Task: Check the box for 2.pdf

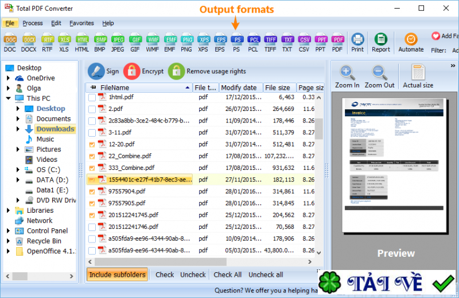Action: (92, 109)
